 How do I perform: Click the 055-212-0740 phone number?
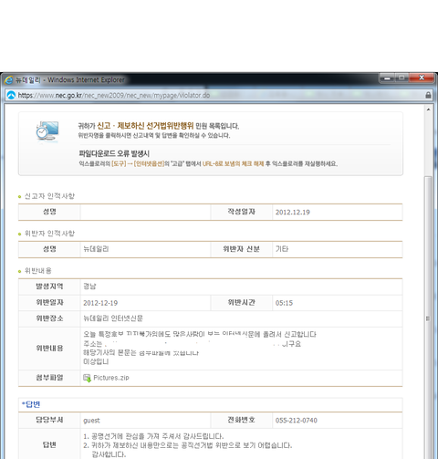click(297, 421)
